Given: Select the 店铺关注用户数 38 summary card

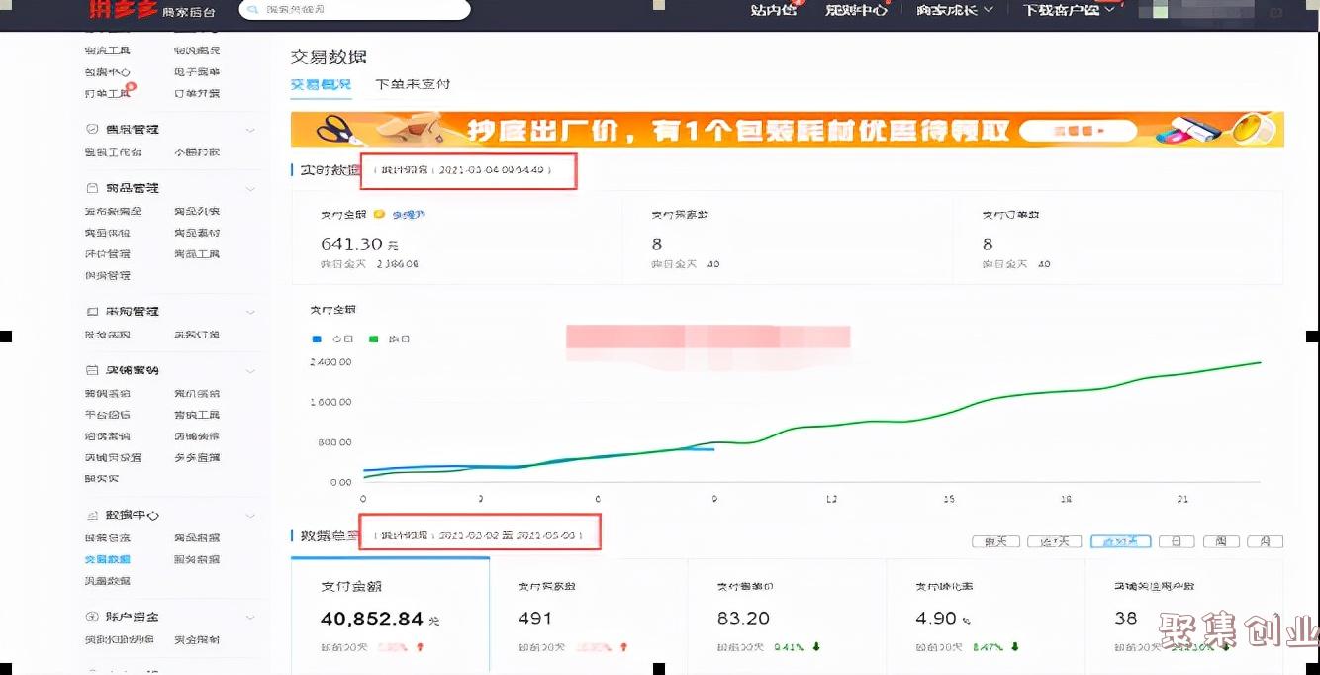Looking at the screenshot, I should tap(1184, 615).
